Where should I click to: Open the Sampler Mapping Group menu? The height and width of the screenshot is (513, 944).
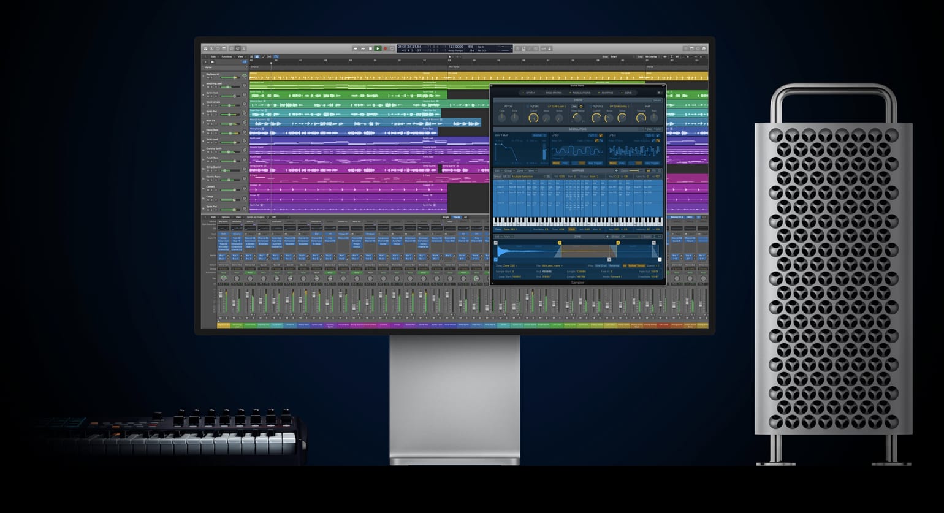pyautogui.click(x=509, y=170)
